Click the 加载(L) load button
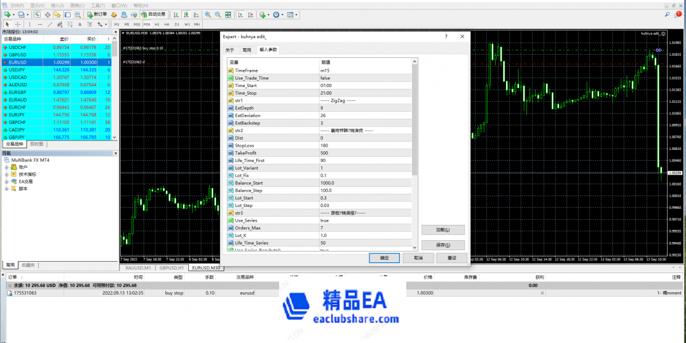Image resolution: width=686 pixels, height=343 pixels. [x=442, y=230]
